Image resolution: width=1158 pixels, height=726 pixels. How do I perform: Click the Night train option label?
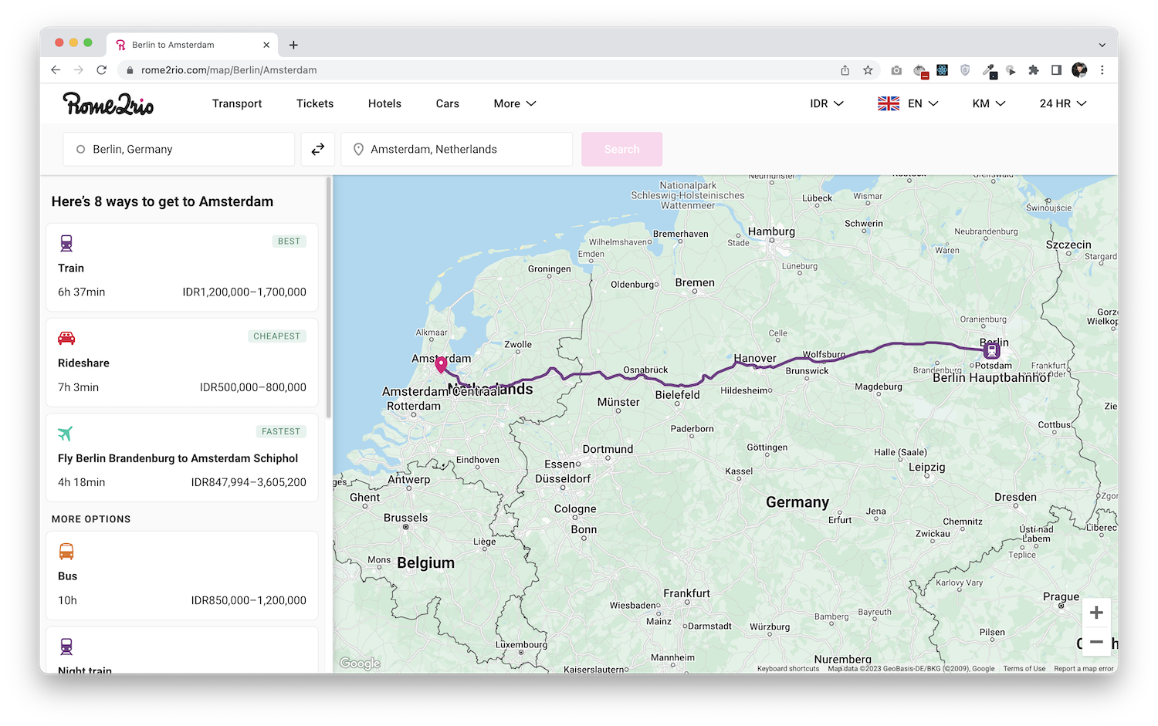[85, 670]
